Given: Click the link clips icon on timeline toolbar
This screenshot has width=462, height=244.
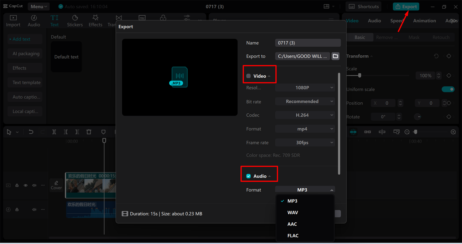Looking at the screenshot, I should coord(367,132).
